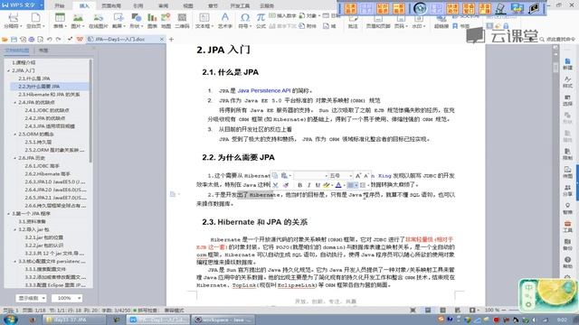Click the Redo arrow
The image size is (579, 325).
[58, 39]
